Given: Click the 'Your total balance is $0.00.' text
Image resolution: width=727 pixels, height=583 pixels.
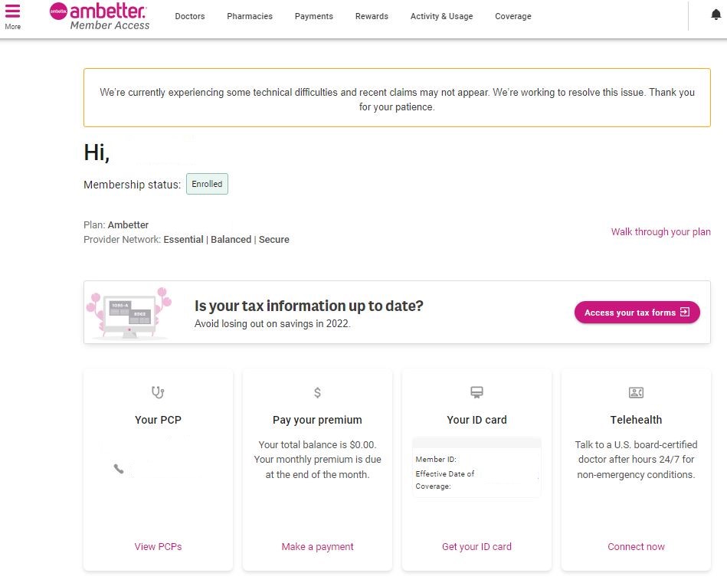Looking at the screenshot, I should pyautogui.click(x=317, y=445).
